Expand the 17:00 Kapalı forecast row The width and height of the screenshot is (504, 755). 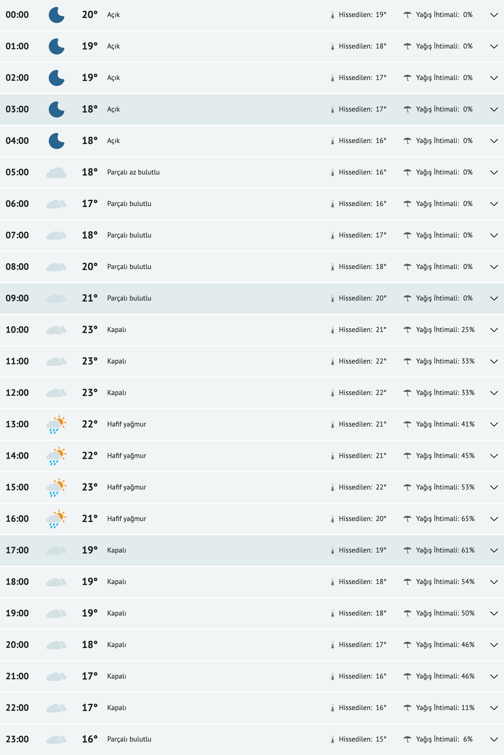pyautogui.click(x=494, y=550)
